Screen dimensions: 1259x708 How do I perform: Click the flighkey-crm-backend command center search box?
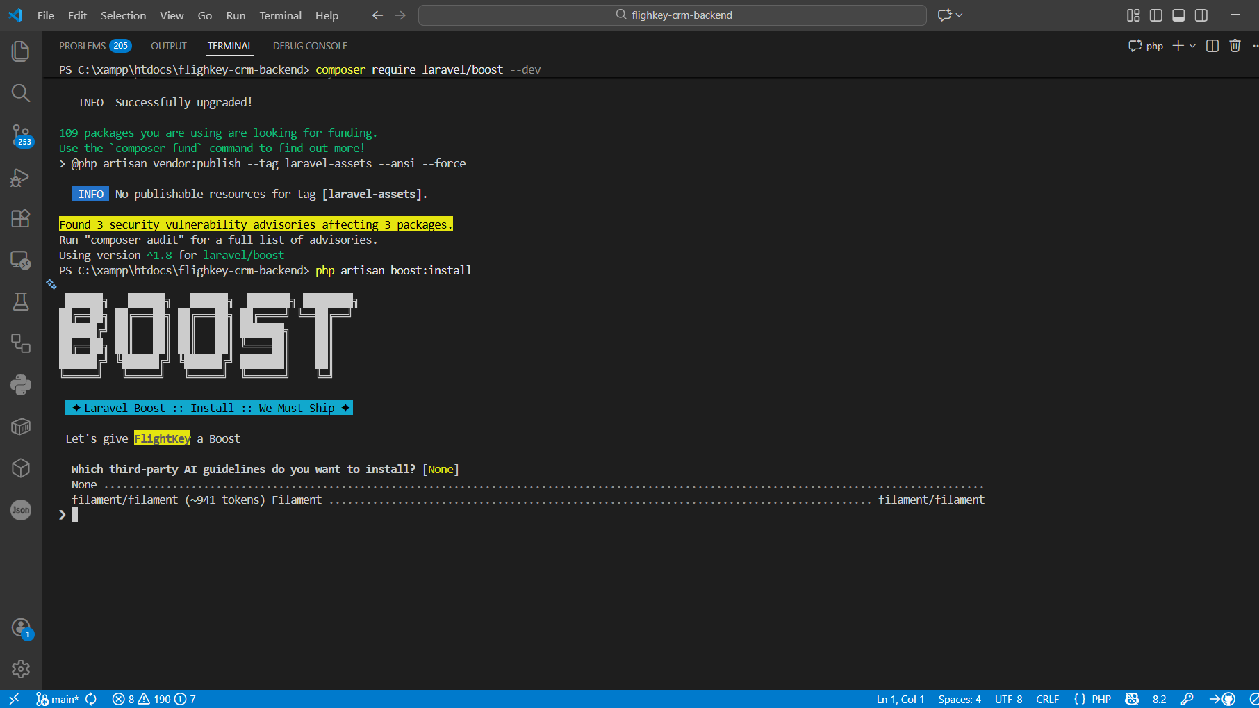[x=673, y=15]
